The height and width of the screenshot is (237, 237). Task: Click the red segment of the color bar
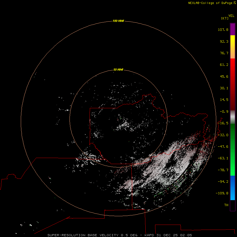point(233,84)
